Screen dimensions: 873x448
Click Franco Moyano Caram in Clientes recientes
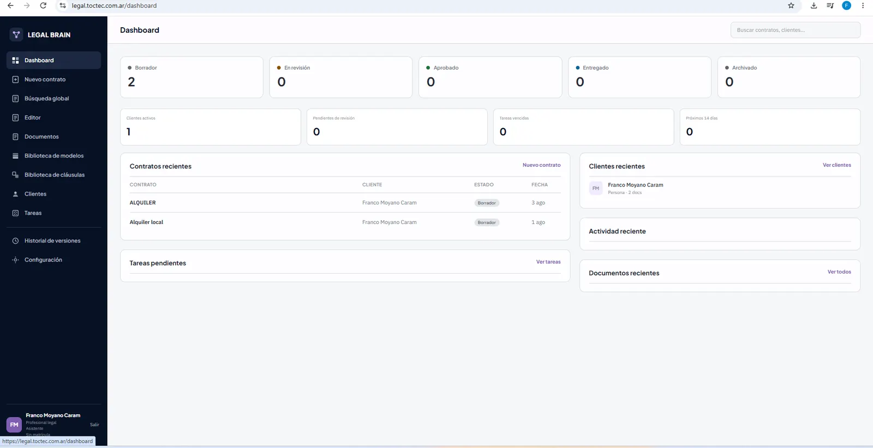coord(635,185)
